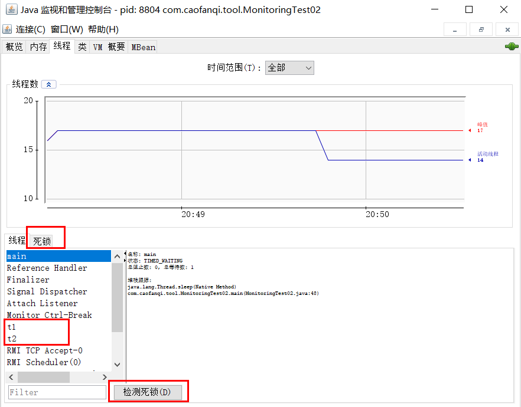Click the thread list scrollbar up arrow
Screen dimensions: 521x407
(x=117, y=256)
